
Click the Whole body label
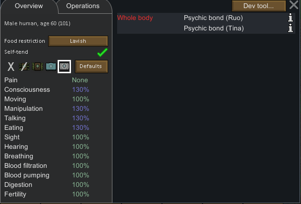(x=135, y=18)
